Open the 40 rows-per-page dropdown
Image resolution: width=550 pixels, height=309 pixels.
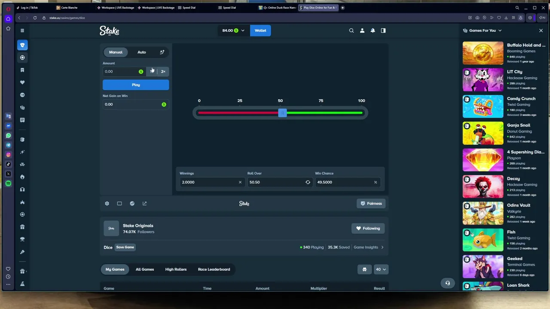tap(381, 270)
